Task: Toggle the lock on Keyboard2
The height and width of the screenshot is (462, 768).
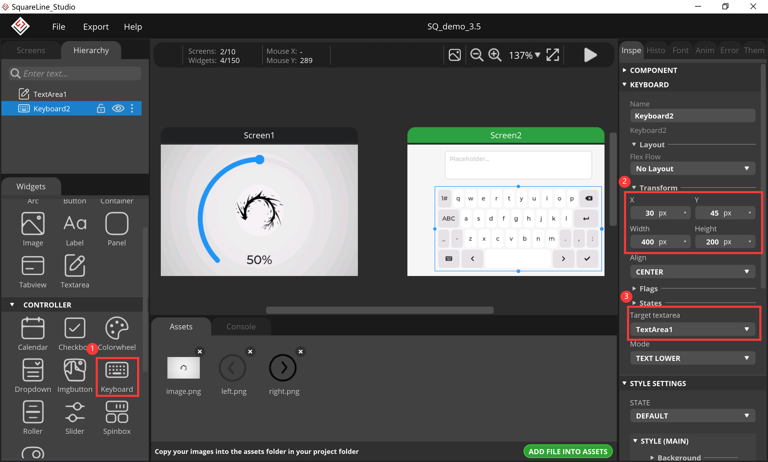Action: (x=101, y=108)
